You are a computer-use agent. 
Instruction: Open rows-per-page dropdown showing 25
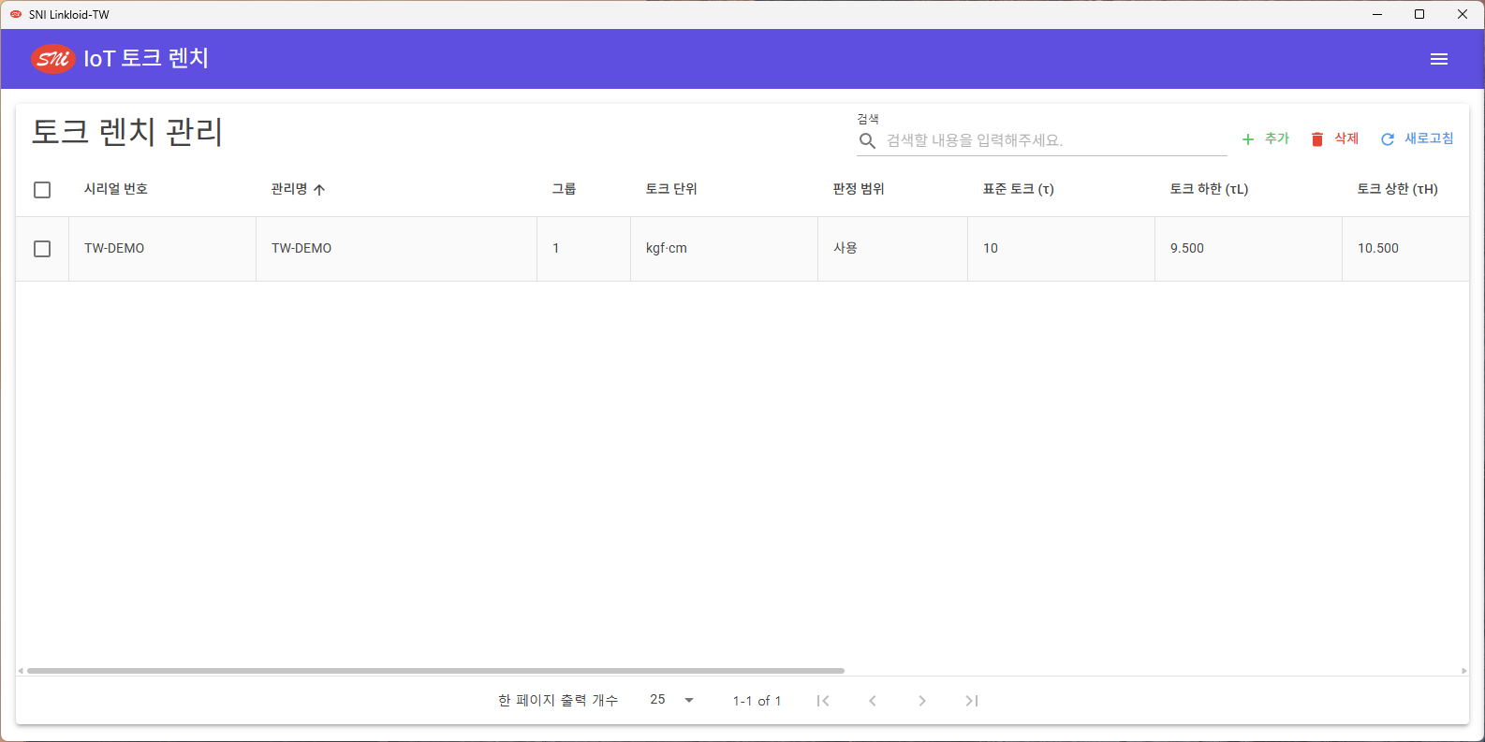coord(672,700)
